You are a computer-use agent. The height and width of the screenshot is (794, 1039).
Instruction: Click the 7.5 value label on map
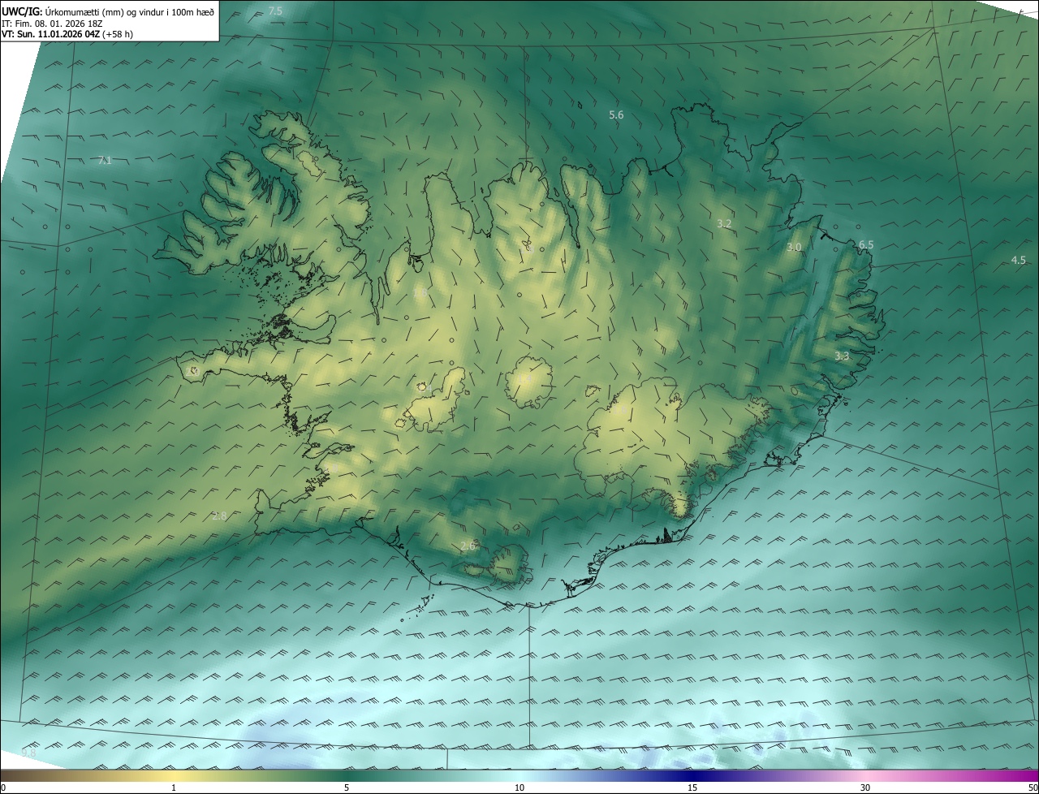point(276,11)
